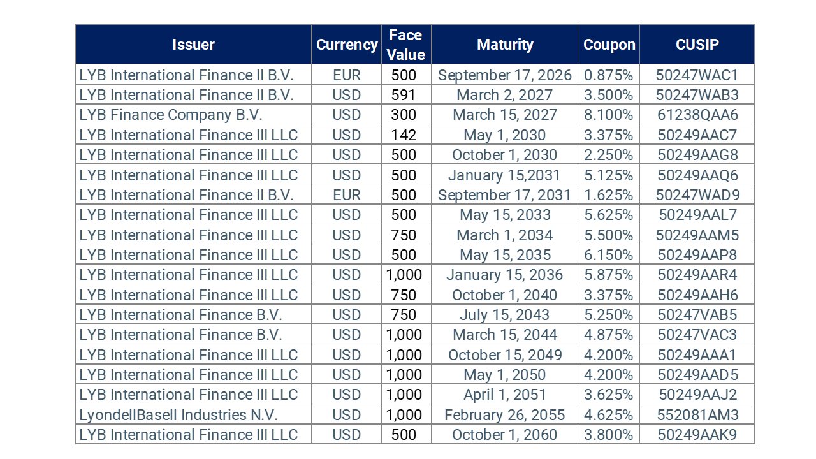This screenshot has height=459, width=816.
Task: Select face value cell 591
Action: 404,95
